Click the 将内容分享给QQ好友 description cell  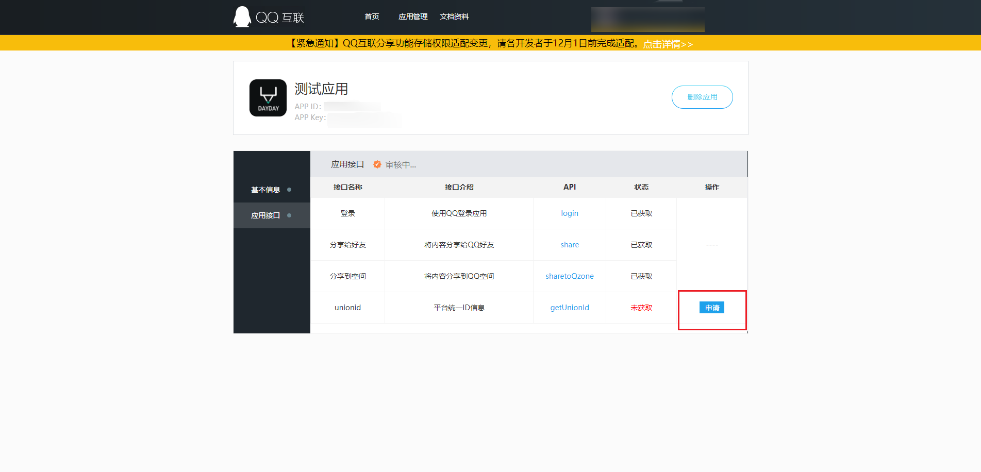(x=459, y=245)
